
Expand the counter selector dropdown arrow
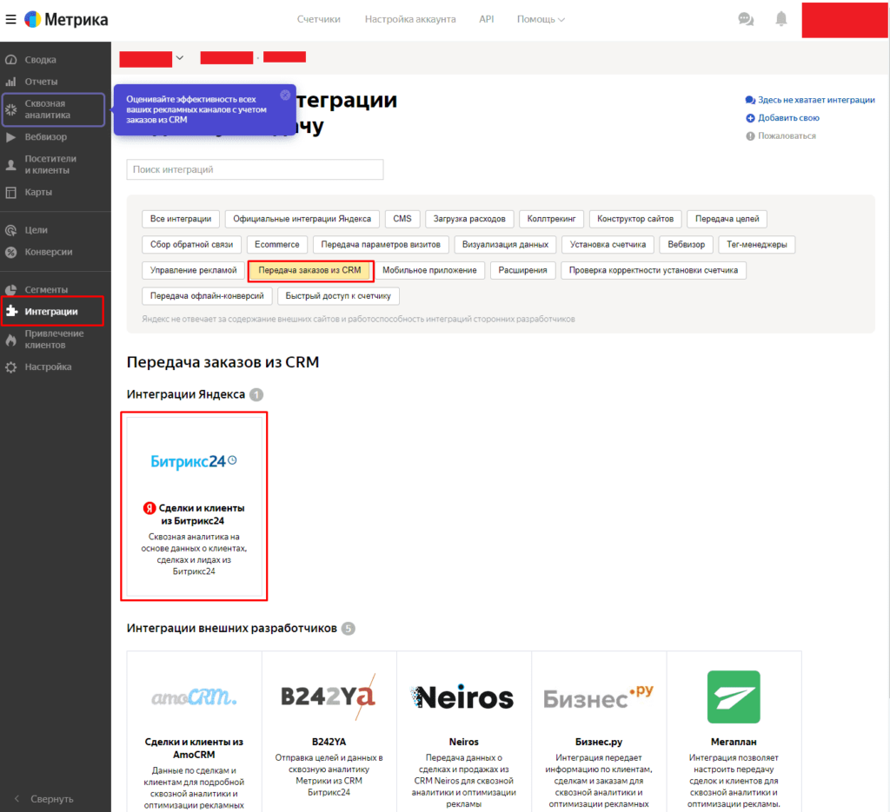(179, 58)
